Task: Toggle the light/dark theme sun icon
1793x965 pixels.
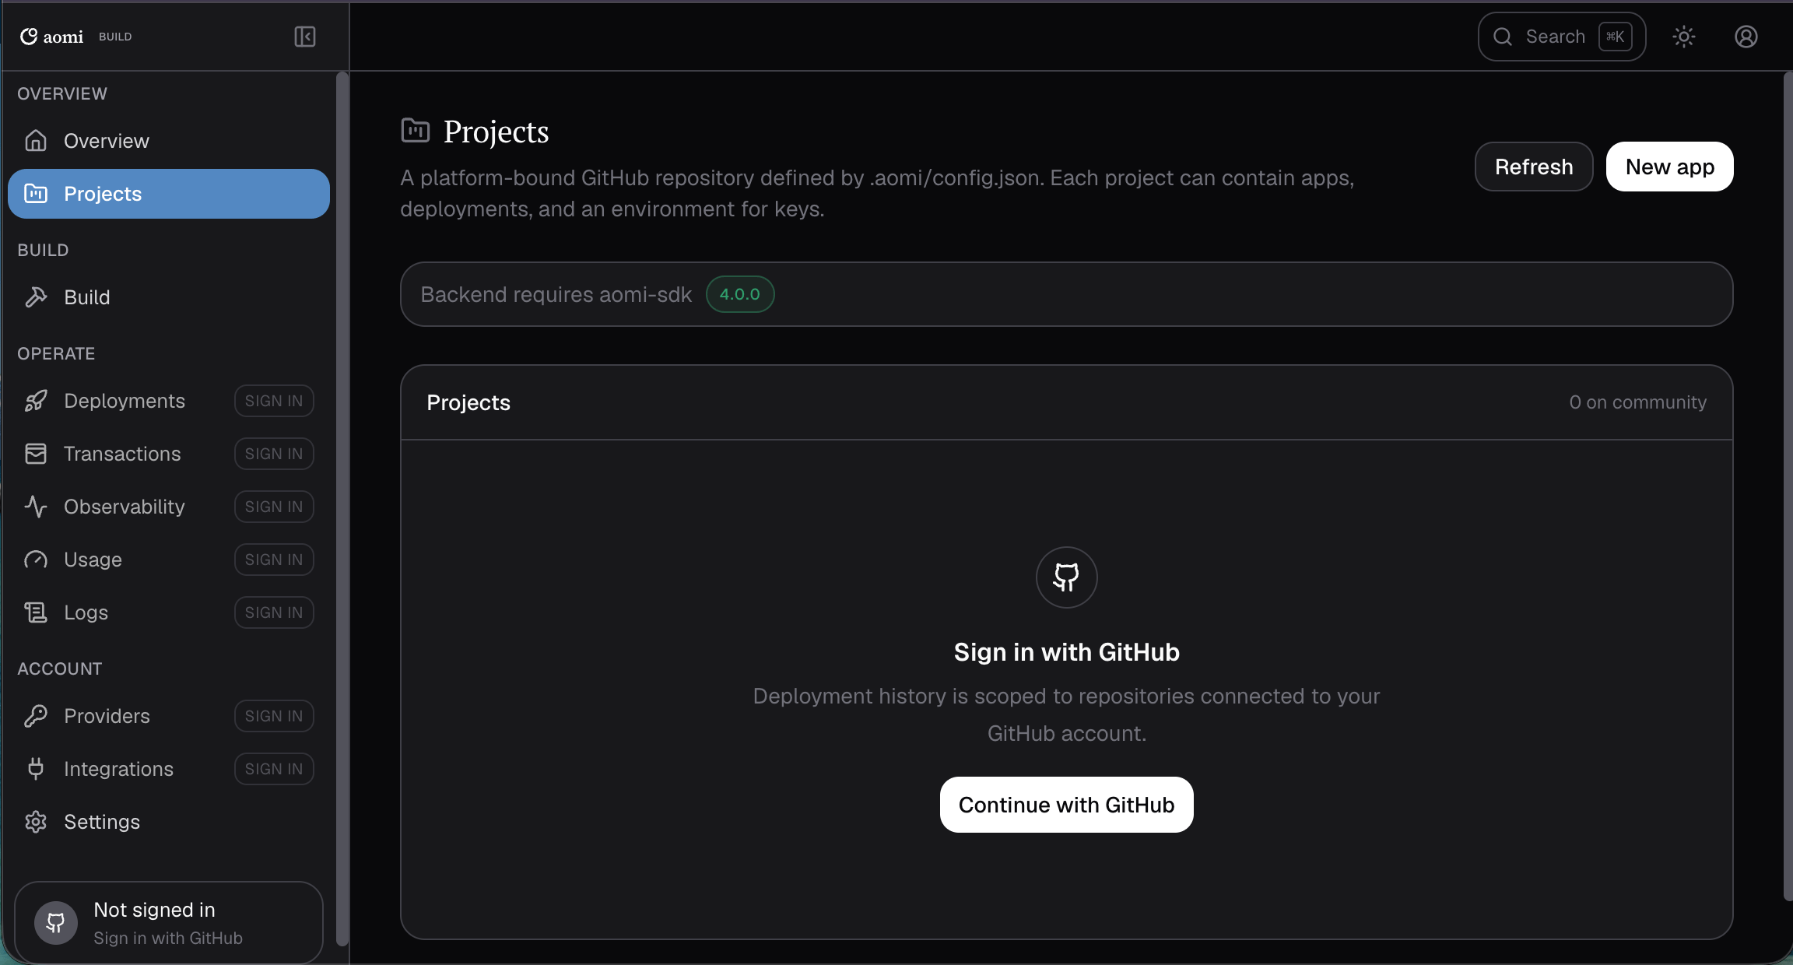Action: coord(1684,37)
